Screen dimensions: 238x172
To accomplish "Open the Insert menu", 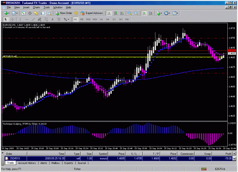I will 26,7.
